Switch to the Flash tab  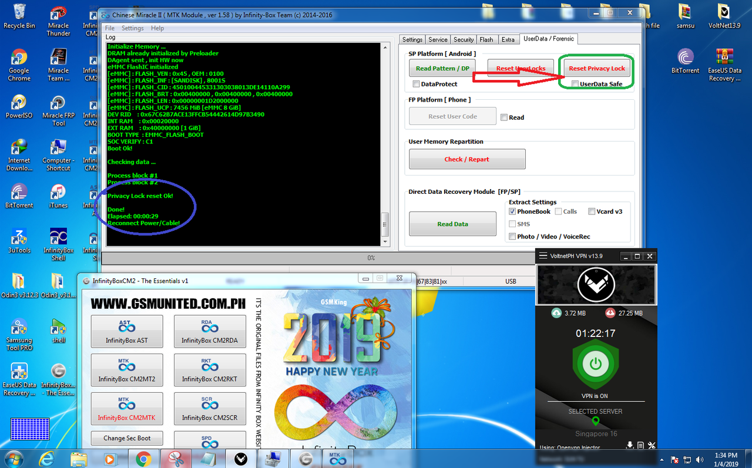click(486, 39)
